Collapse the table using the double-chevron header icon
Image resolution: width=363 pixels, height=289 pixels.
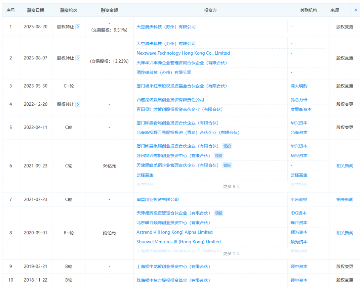pos(356,10)
